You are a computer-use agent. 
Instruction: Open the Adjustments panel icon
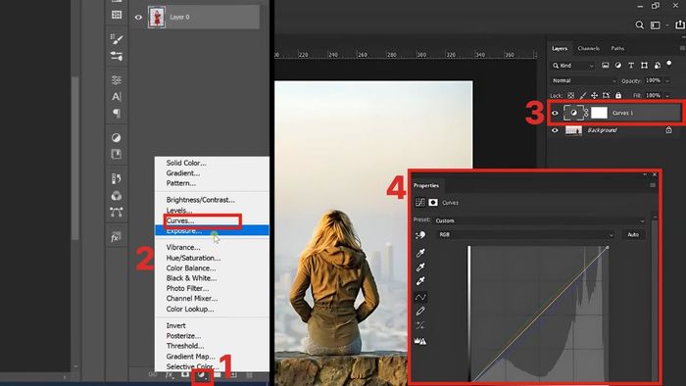(117, 138)
